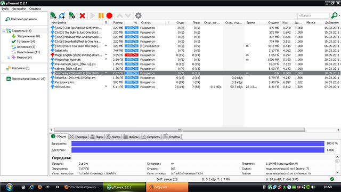This screenshot has height=192, width=341.
Task: Click the grey Start torrent icon
Action: pos(92,15)
